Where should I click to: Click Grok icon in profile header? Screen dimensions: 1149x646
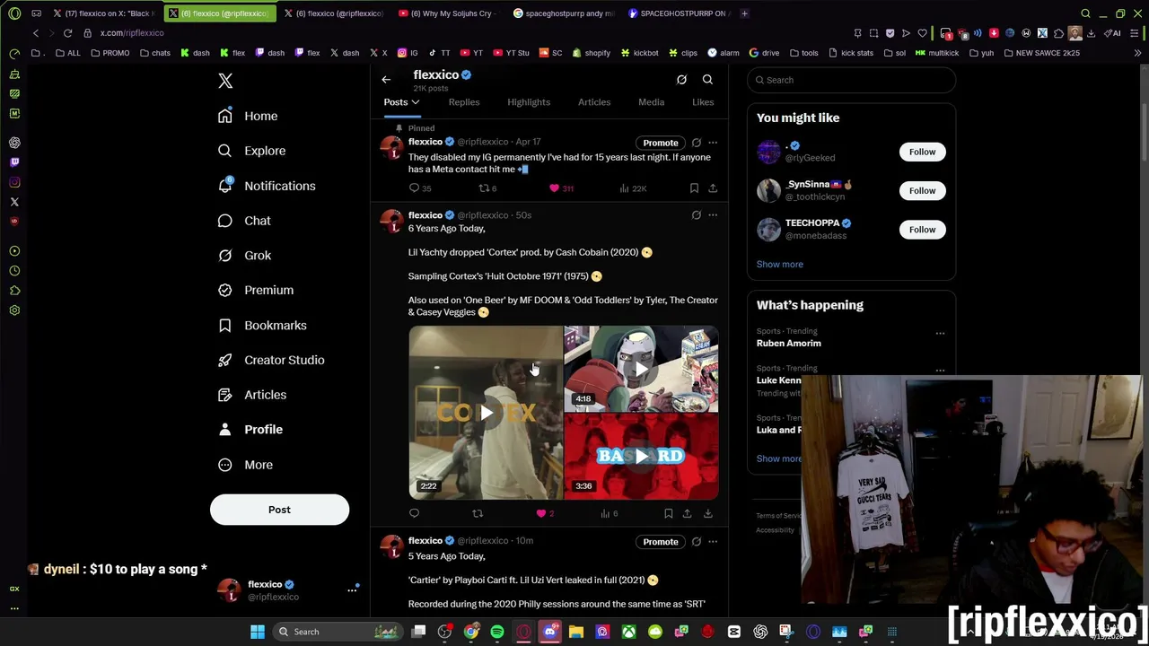point(681,80)
